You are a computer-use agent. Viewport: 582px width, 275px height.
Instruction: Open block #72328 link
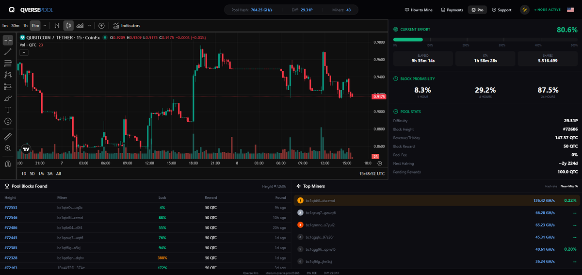(x=11, y=258)
